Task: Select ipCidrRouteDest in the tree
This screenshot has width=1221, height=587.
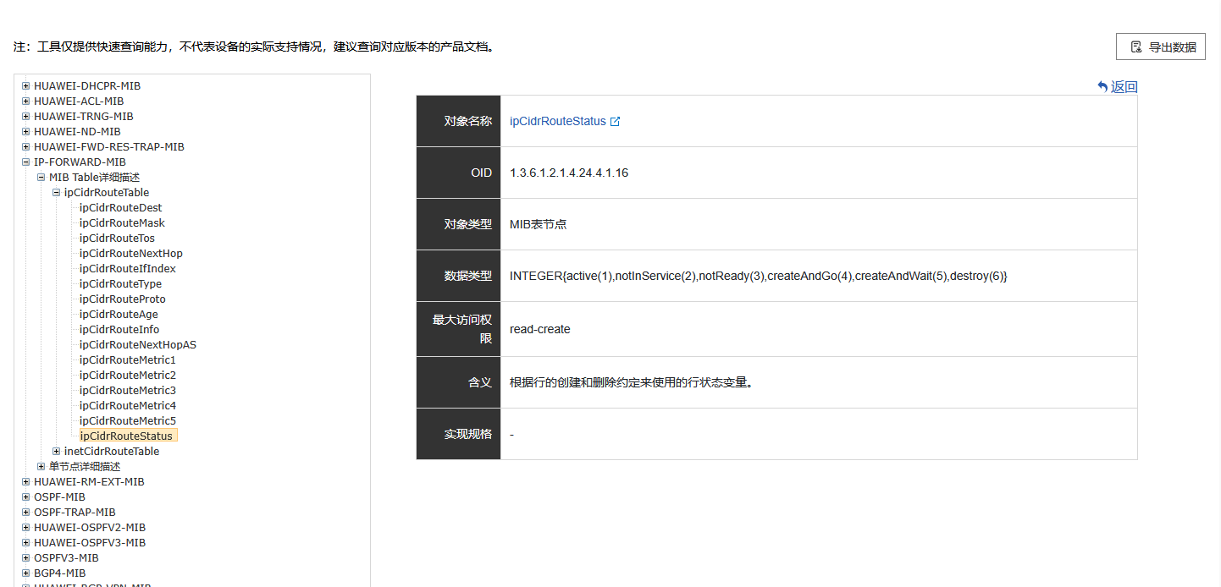Action: [121, 208]
